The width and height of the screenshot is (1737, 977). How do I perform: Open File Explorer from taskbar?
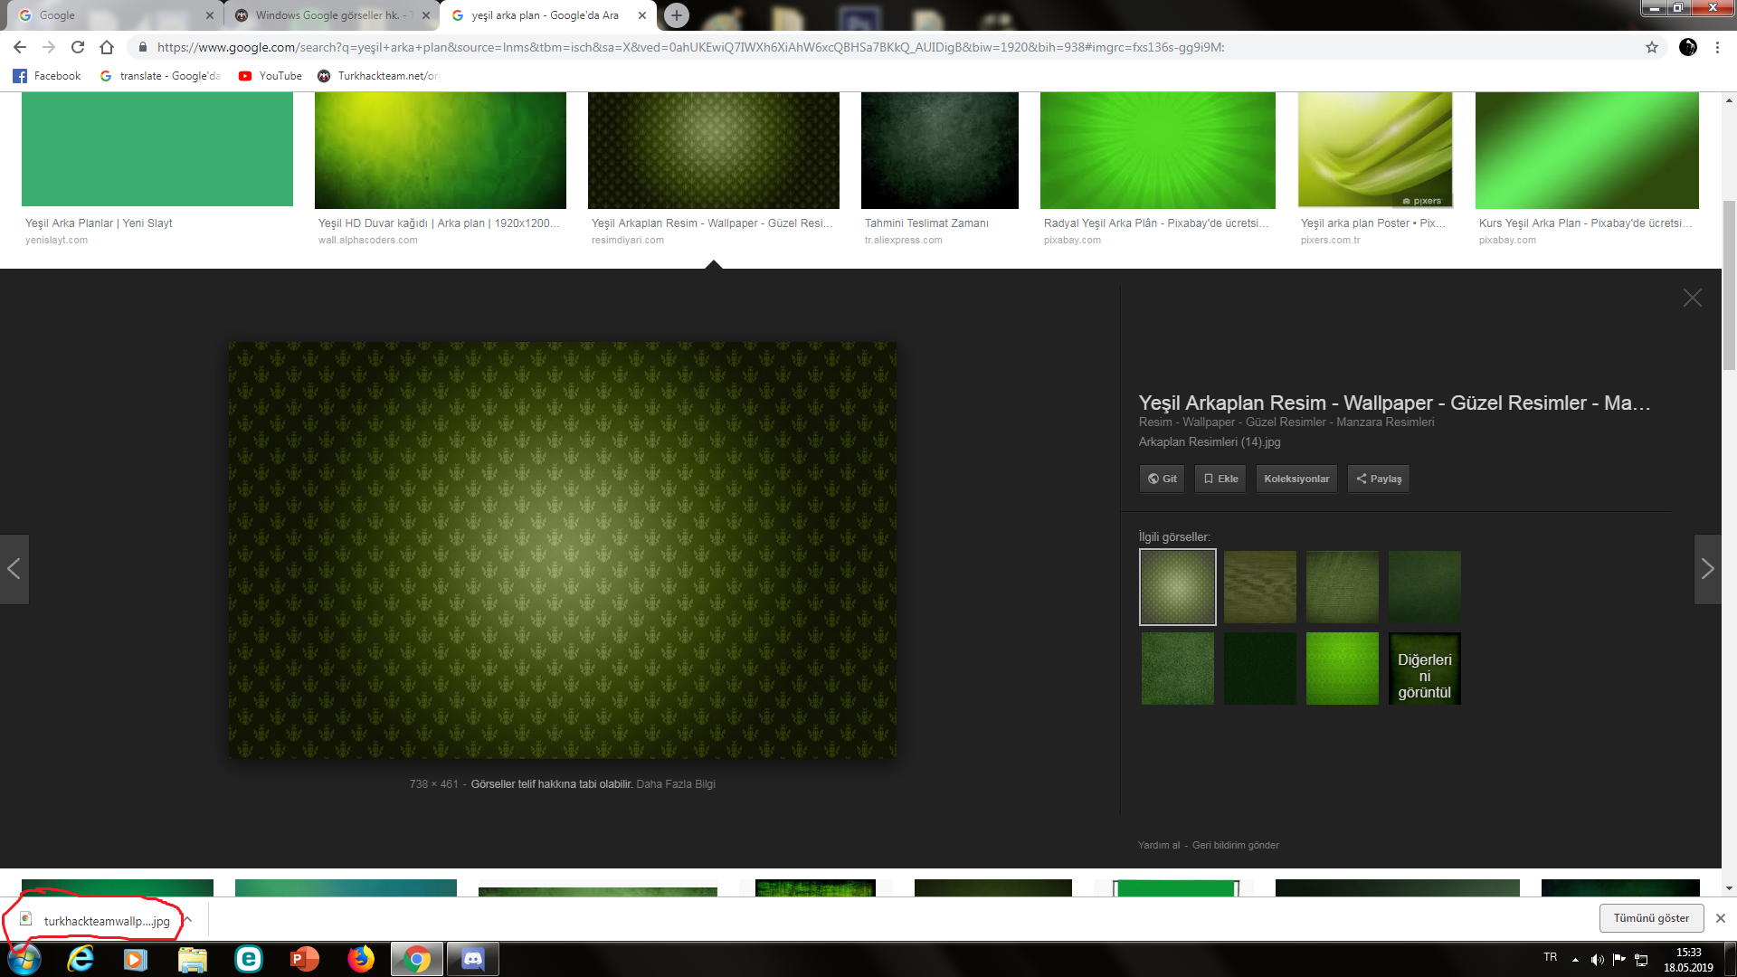[x=192, y=959]
